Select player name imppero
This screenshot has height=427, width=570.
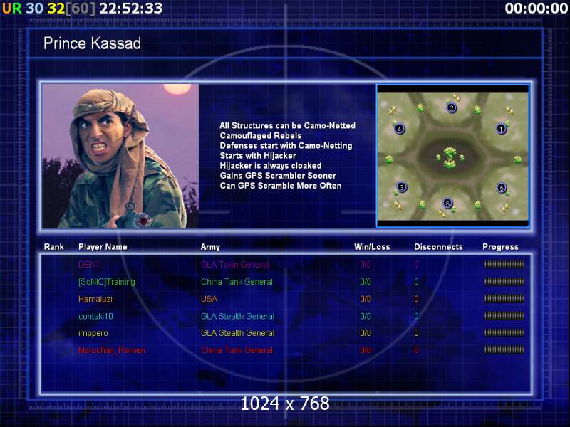93,333
